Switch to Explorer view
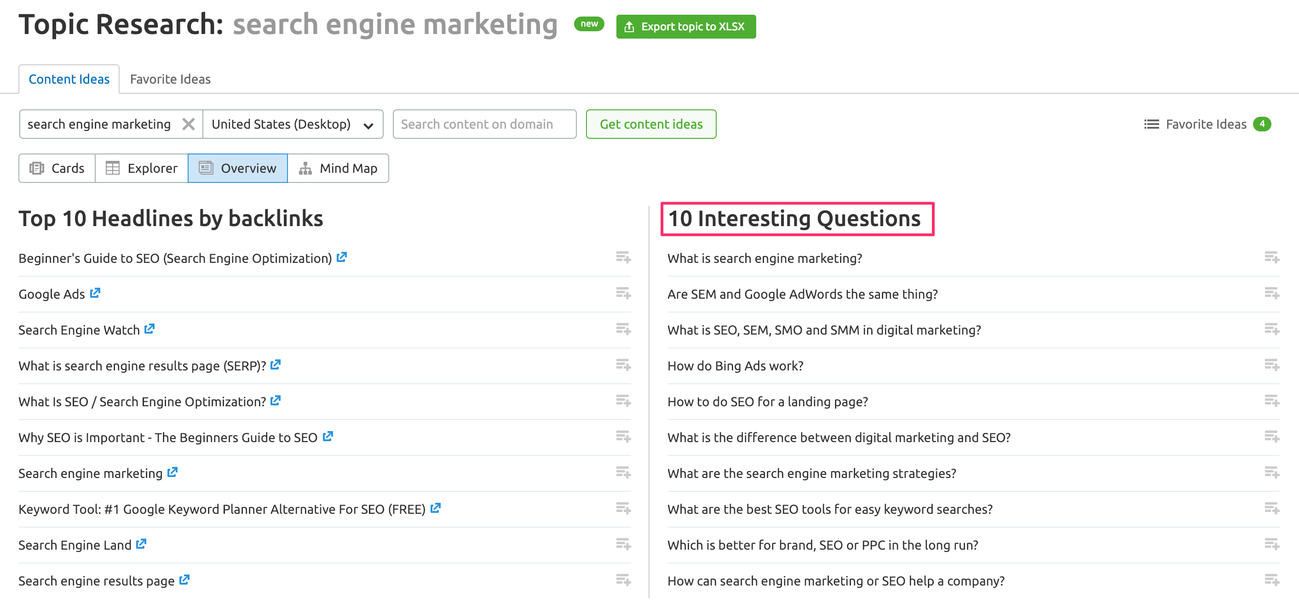 (142, 168)
